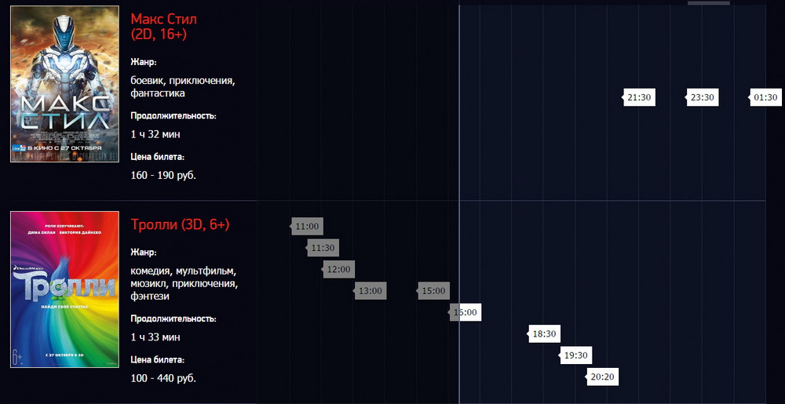This screenshot has height=404, width=785.
Task: Pick the 23:30 Макс Стил session
Action: [703, 98]
